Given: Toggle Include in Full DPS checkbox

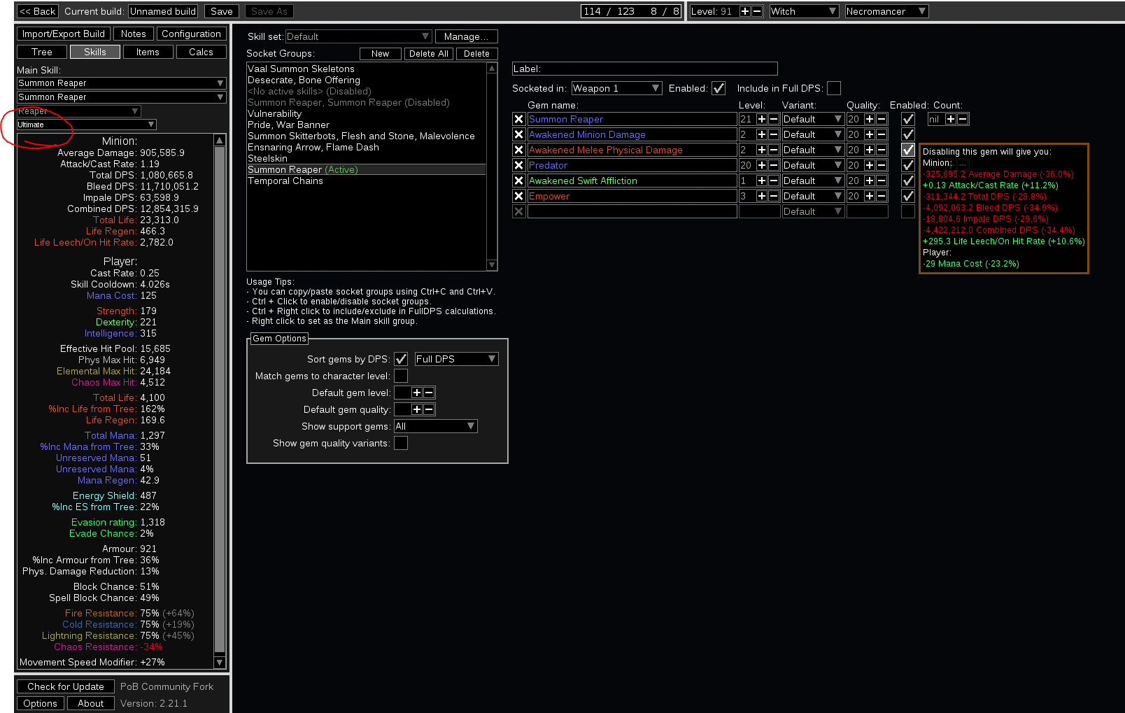Looking at the screenshot, I should tap(834, 88).
